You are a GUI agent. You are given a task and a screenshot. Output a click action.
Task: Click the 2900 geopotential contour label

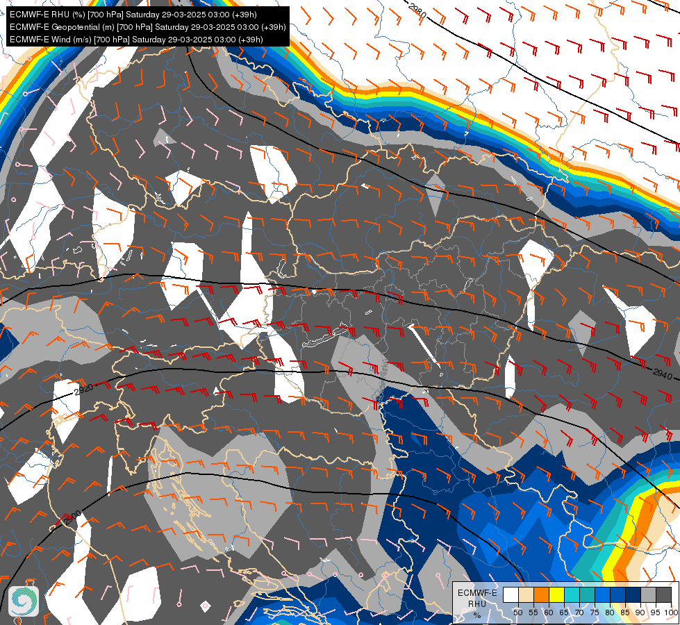pyautogui.click(x=72, y=517)
